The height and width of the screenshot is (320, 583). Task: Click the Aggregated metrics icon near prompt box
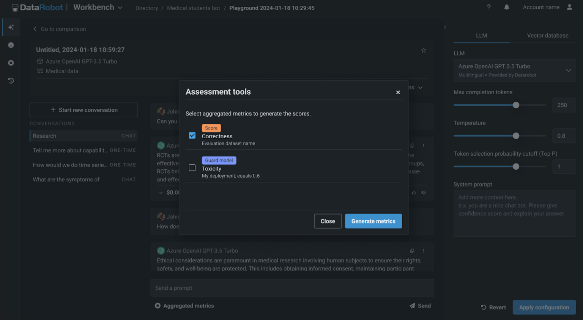(x=158, y=306)
